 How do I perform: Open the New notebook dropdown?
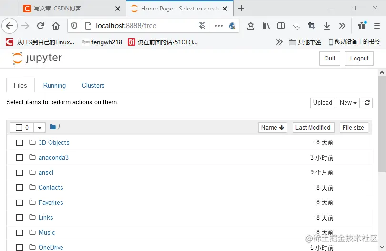click(348, 102)
